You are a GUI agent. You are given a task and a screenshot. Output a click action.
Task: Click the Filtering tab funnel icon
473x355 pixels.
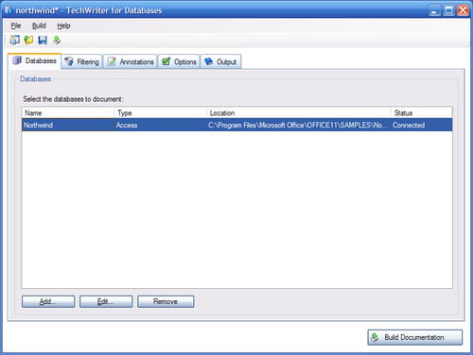point(69,61)
